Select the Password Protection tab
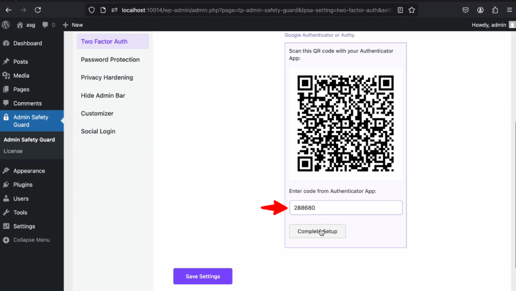Image resolution: width=516 pixels, height=291 pixels. (x=110, y=59)
